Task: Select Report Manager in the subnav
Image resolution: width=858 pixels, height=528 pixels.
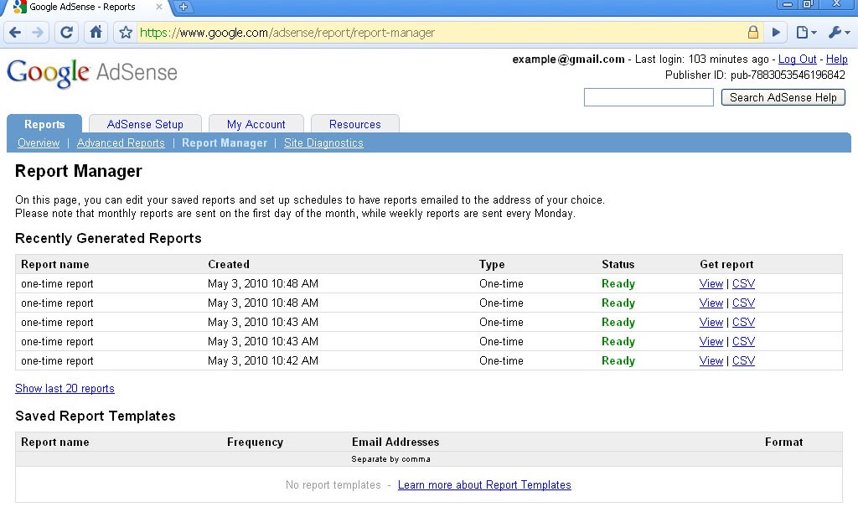Action: click(225, 142)
